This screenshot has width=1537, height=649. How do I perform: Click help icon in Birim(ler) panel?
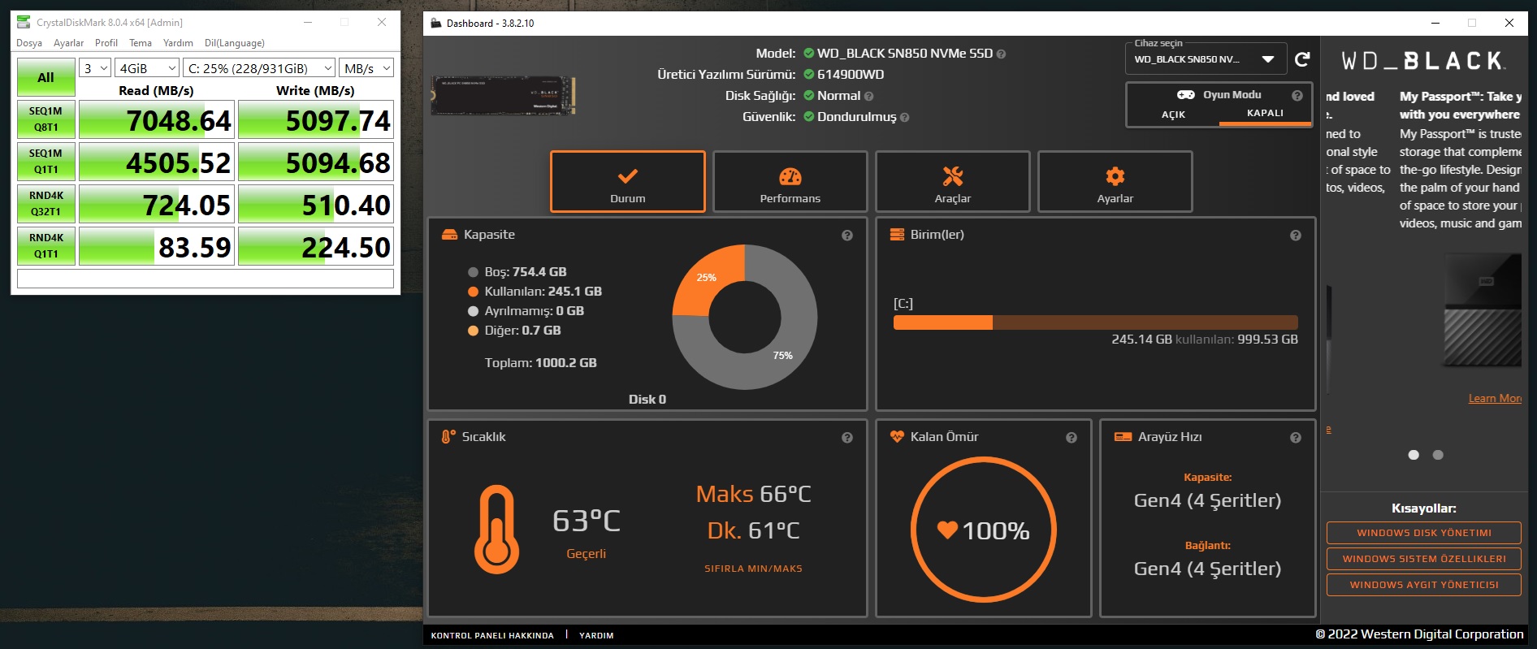(1296, 235)
